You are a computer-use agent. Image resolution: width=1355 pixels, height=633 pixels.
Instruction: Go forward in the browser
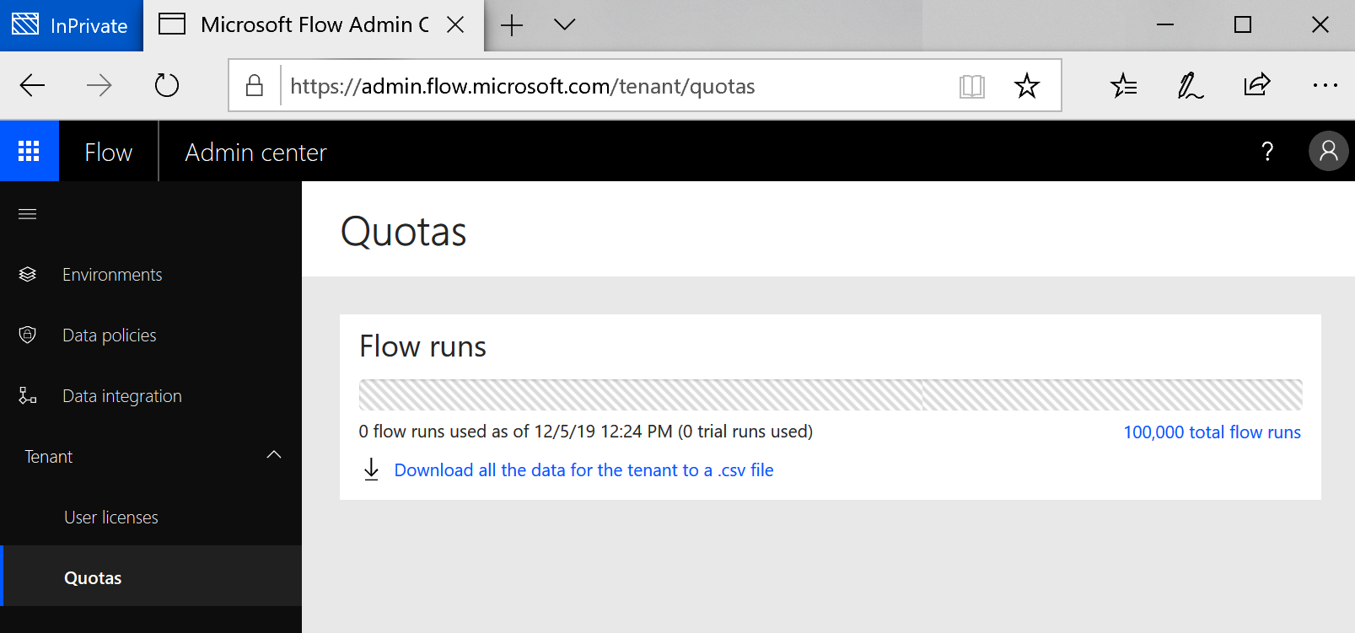99,85
